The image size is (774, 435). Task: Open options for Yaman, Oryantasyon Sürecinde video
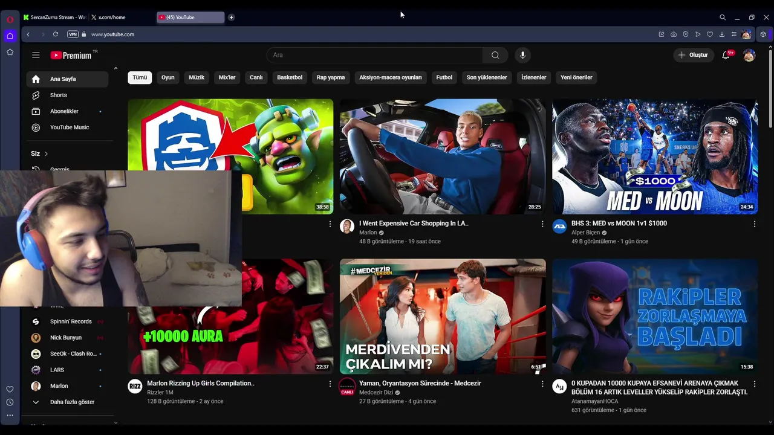542,384
